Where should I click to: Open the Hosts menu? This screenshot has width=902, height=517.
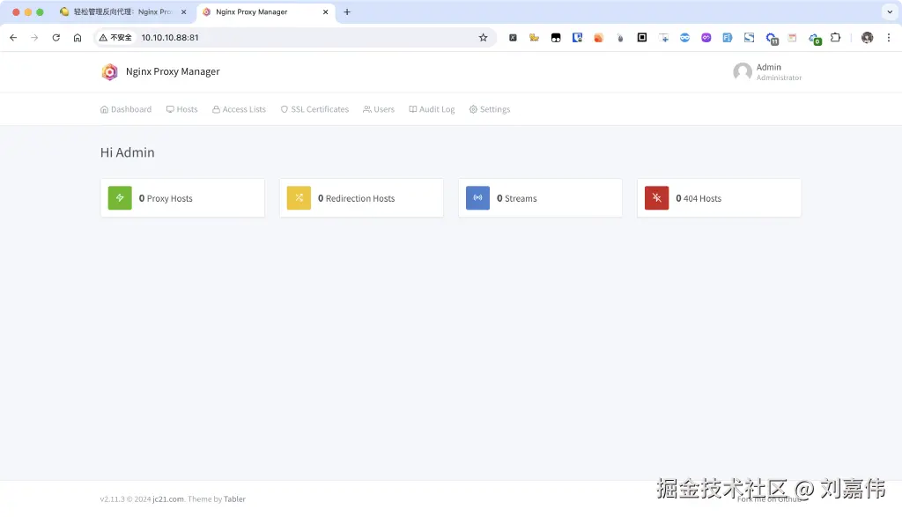(x=181, y=109)
